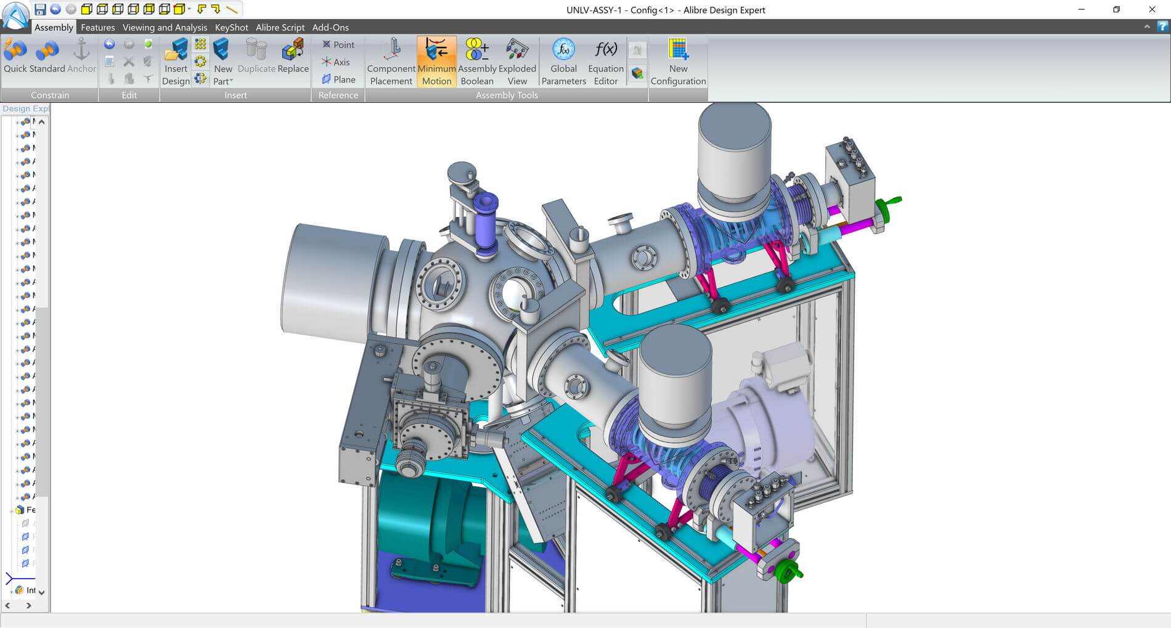The width and height of the screenshot is (1171, 628).
Task: Click the Design Explorer scroll right arrow
Action: click(x=28, y=606)
